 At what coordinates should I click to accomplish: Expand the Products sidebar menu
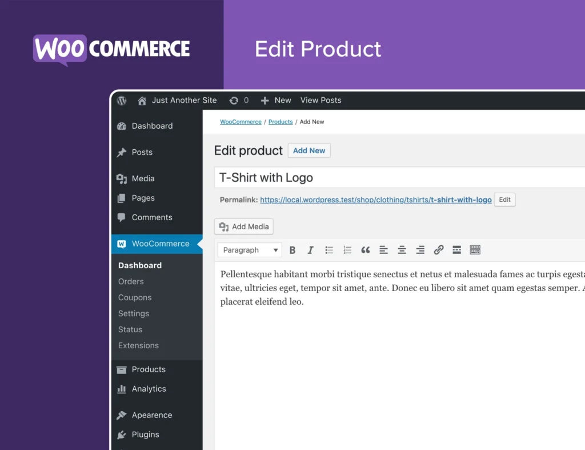tap(148, 369)
